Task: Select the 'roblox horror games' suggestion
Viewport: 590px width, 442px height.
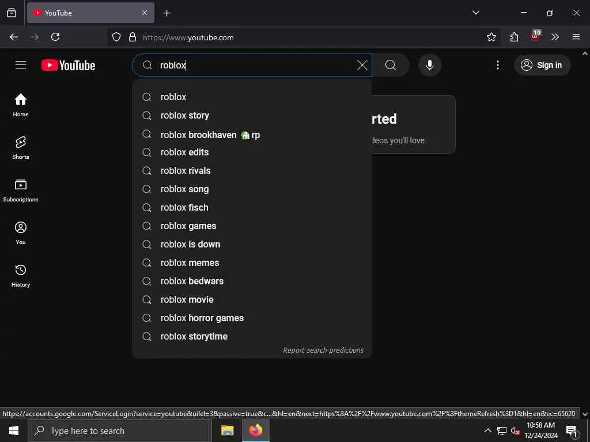Action: click(252, 318)
